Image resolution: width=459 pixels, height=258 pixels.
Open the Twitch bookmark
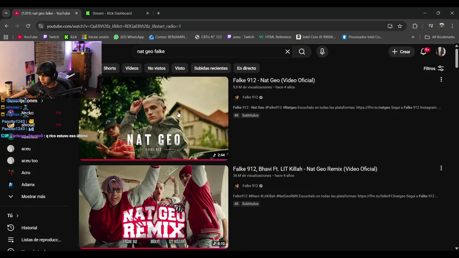[51, 37]
